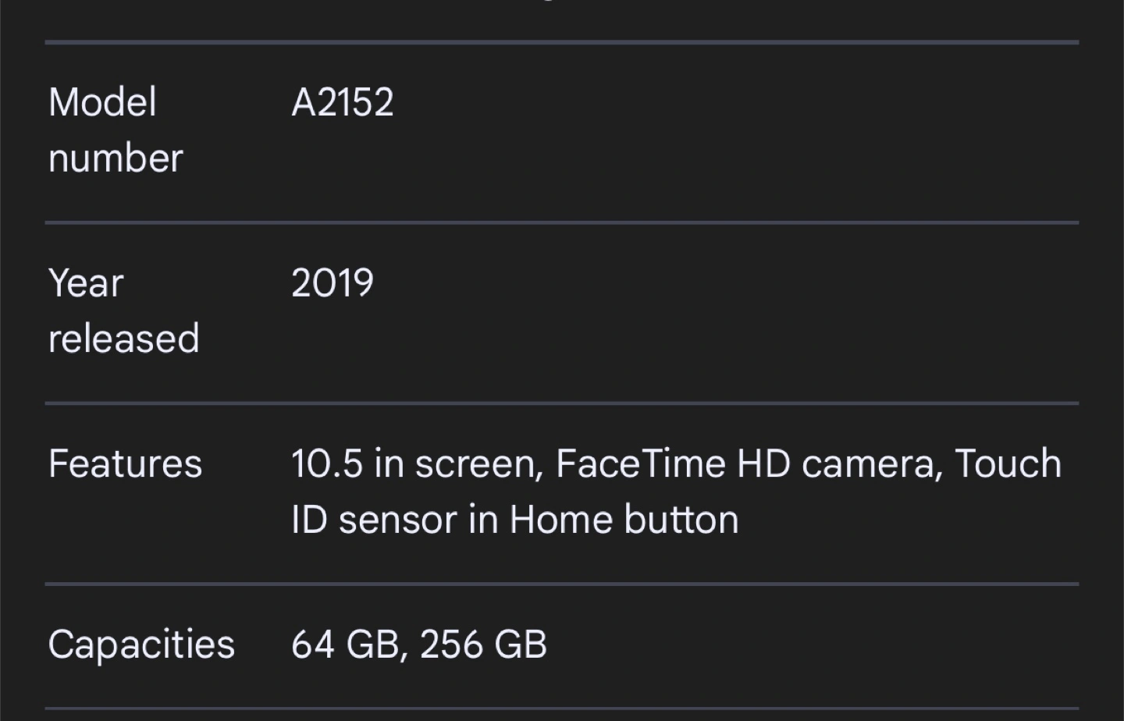Click the "ID" text starting the second Features line
The width and height of the screenshot is (1124, 721).
pyautogui.click(x=309, y=520)
